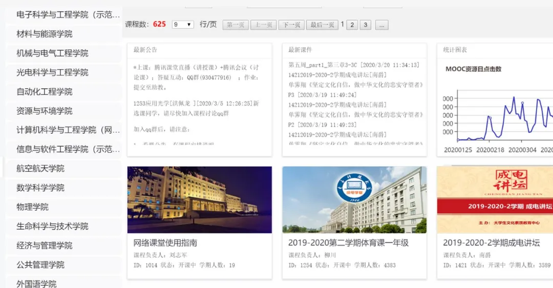Screen dimensions: 553x288
Task: Open 资源与环境学院 entry
Action: 64,111
